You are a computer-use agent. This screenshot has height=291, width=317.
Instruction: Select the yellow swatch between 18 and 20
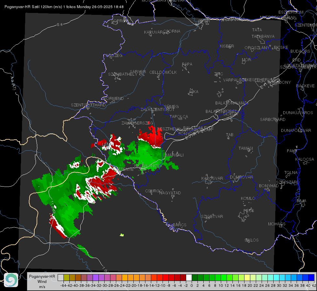(247, 278)
